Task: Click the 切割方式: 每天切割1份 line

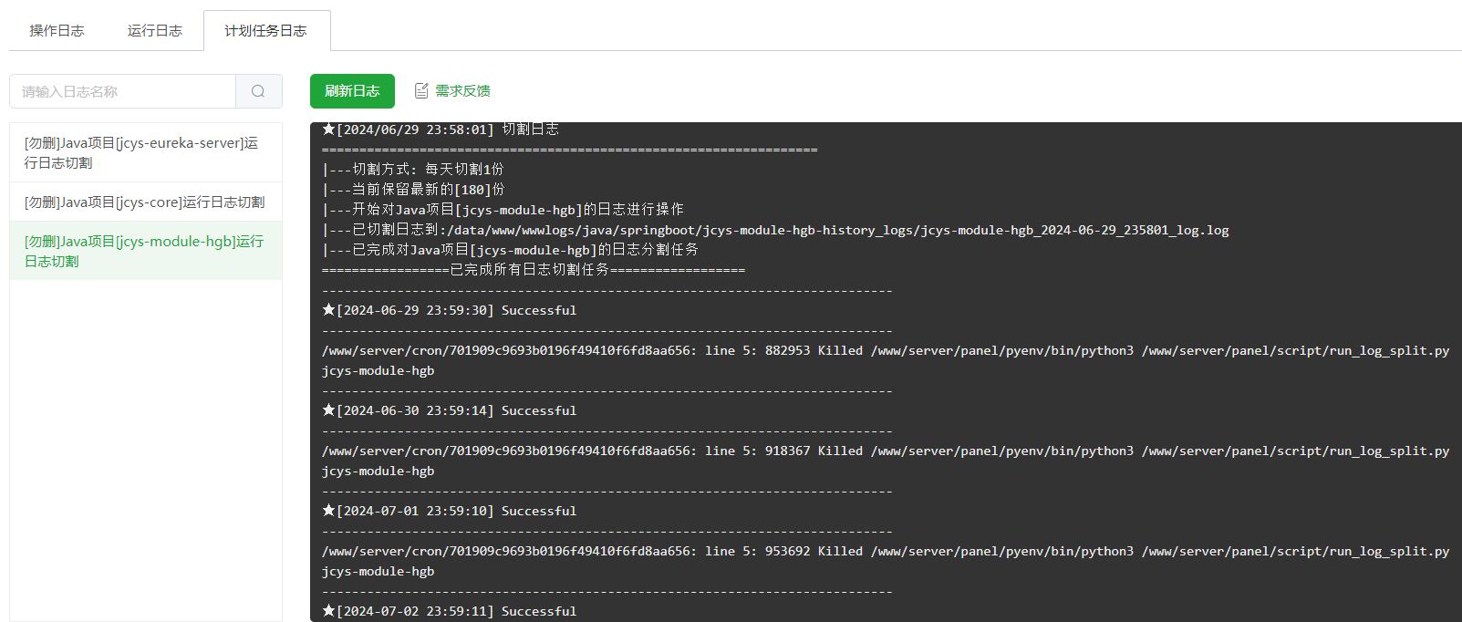Action: tap(412, 170)
